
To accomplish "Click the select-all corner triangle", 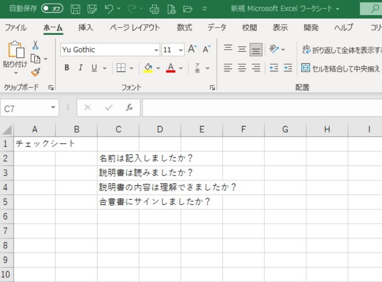I will [x=7, y=129].
